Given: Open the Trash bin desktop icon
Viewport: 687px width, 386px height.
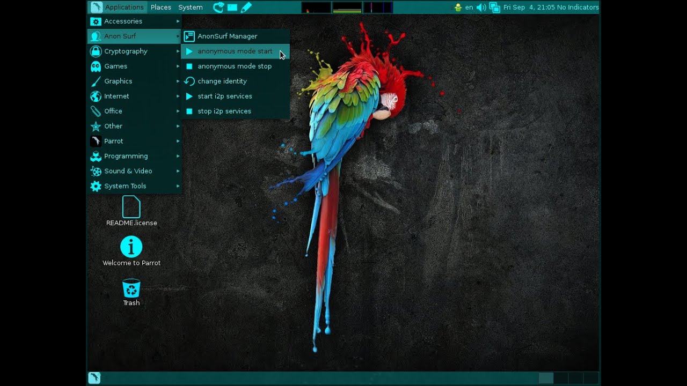Looking at the screenshot, I should pyautogui.click(x=131, y=288).
